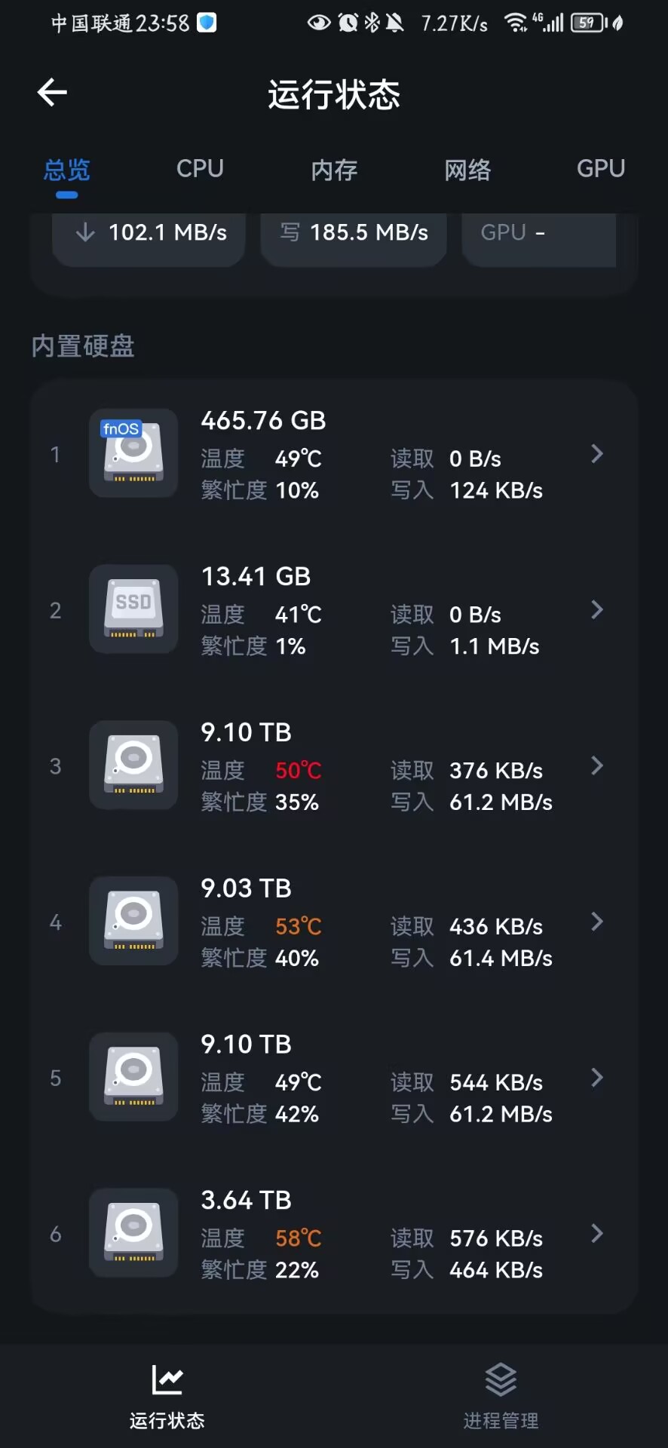Tap disk 6 hard drive icon
The width and height of the screenshot is (668, 1448).
[133, 1233]
